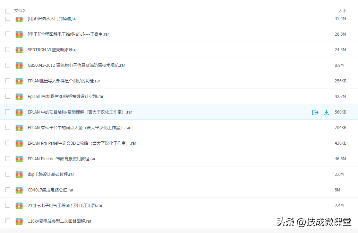Click archive icon for Eplan电气制图与3D箱柜布线 file
358x233 pixels.
pos(19,96)
